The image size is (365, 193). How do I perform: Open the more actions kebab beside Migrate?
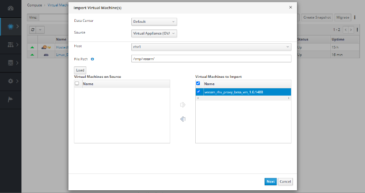tap(355, 17)
